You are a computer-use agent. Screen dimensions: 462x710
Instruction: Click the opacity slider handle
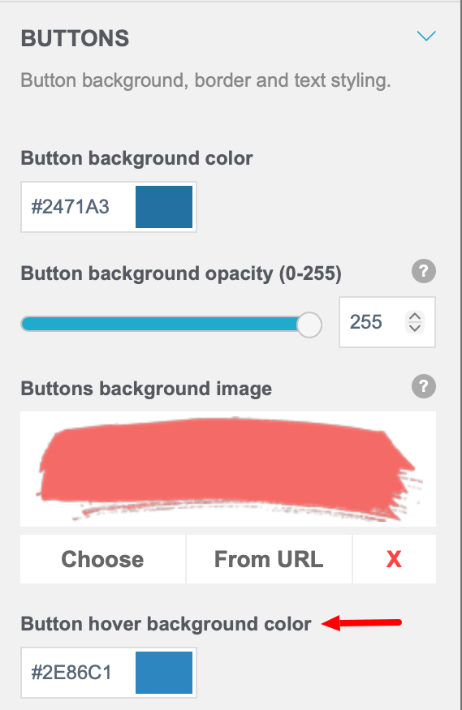tap(309, 325)
